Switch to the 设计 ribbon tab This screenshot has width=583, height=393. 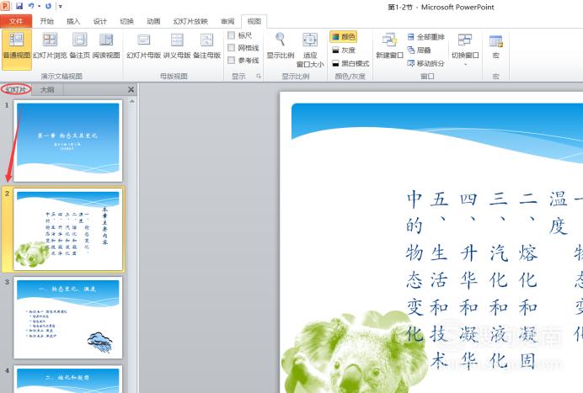pyautogui.click(x=99, y=22)
